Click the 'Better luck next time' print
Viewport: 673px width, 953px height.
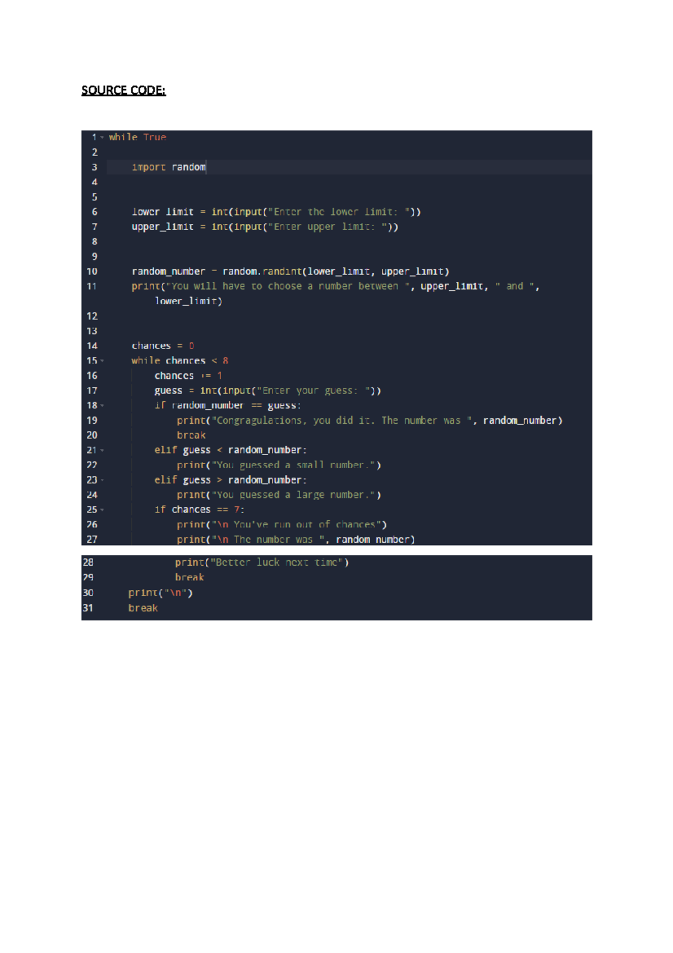[262, 562]
